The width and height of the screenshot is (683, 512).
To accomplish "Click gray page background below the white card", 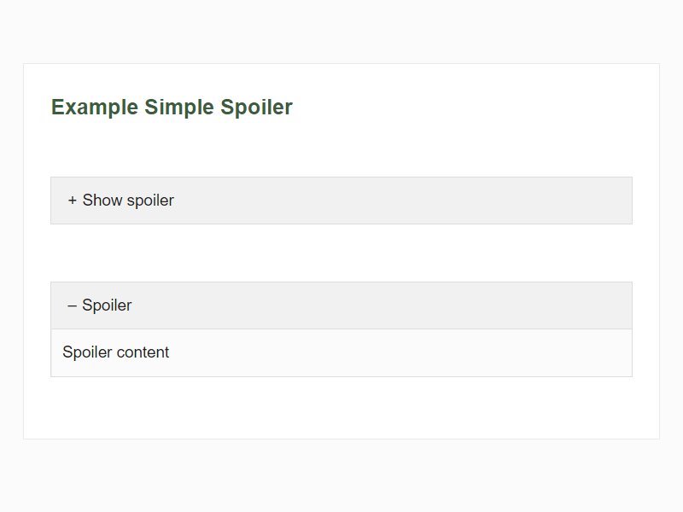I will pyautogui.click(x=341, y=476).
